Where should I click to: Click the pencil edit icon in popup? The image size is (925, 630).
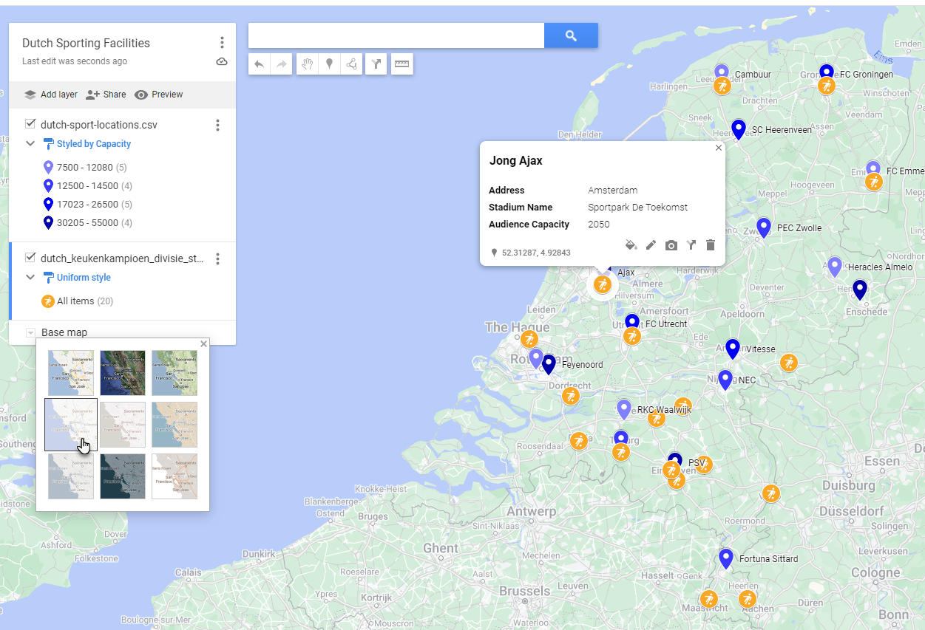pos(651,245)
